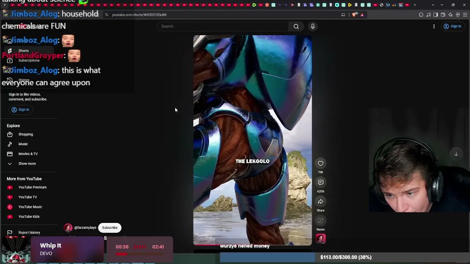This screenshot has width=470, height=264.
Task: Open the Remix option for this Short
Action: [x=321, y=221]
